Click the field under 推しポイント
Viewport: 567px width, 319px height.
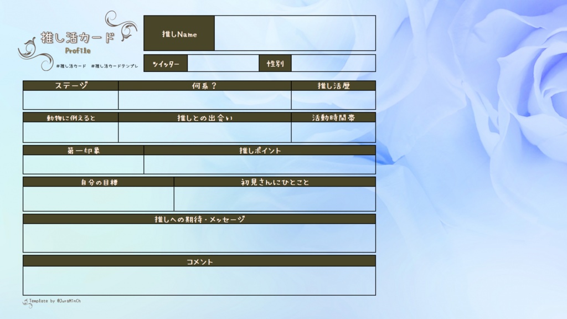point(260,164)
